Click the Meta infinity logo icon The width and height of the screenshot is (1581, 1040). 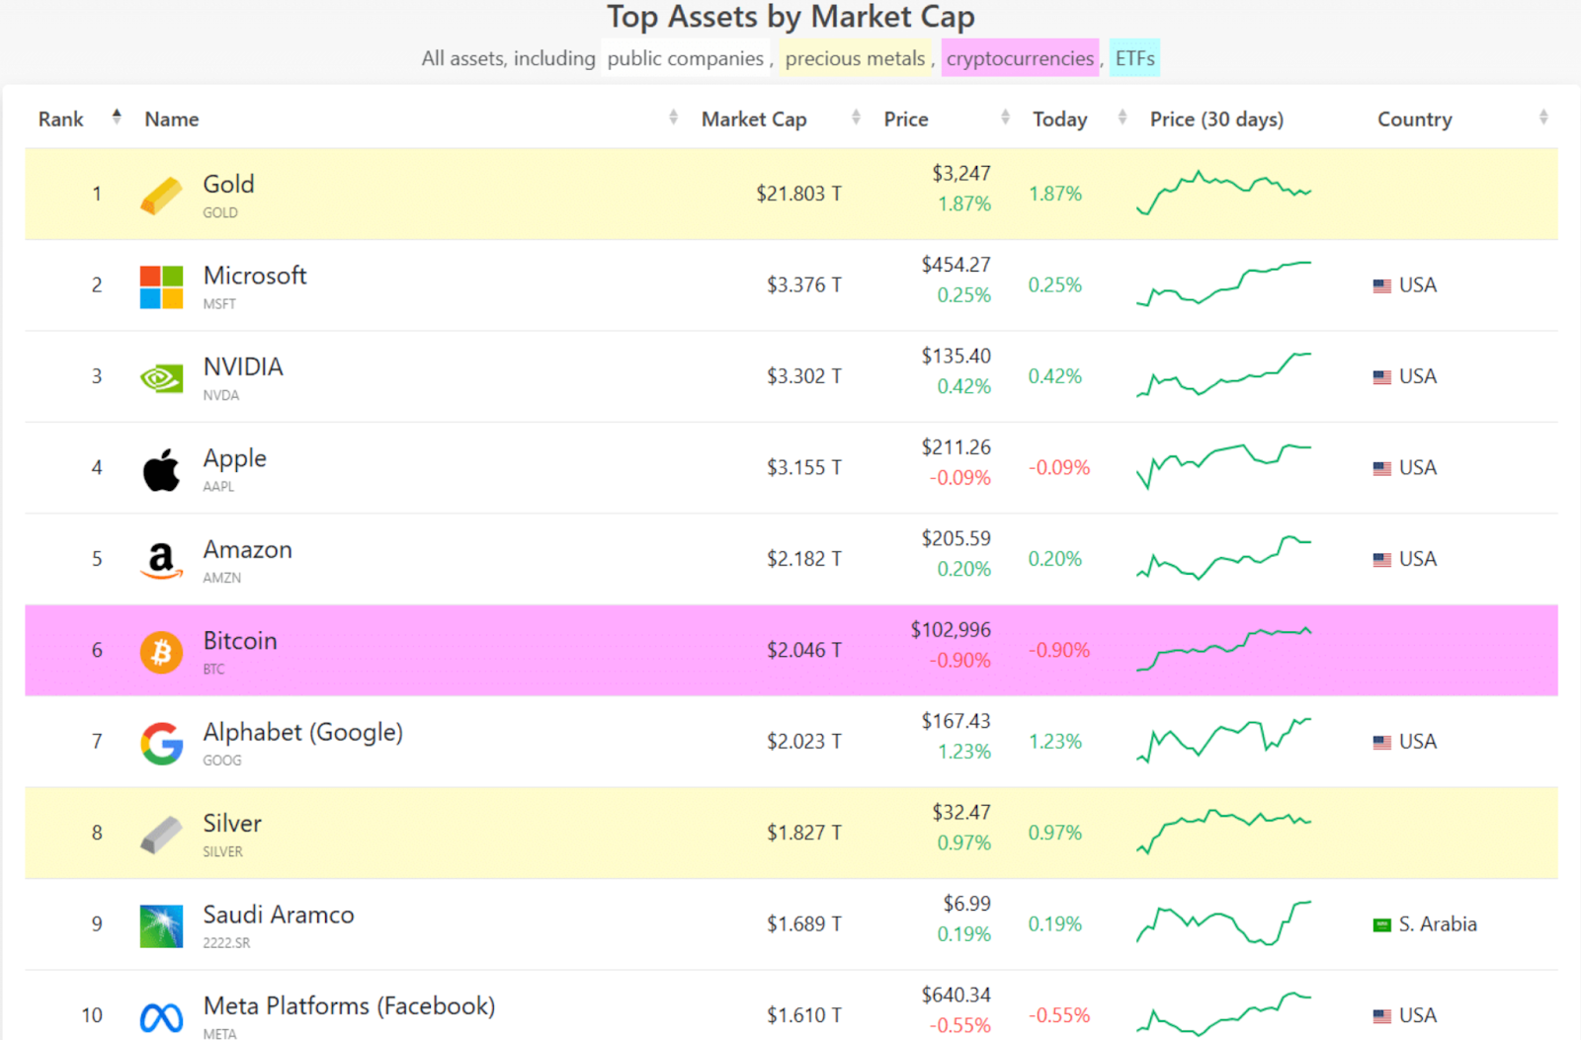(x=161, y=1017)
